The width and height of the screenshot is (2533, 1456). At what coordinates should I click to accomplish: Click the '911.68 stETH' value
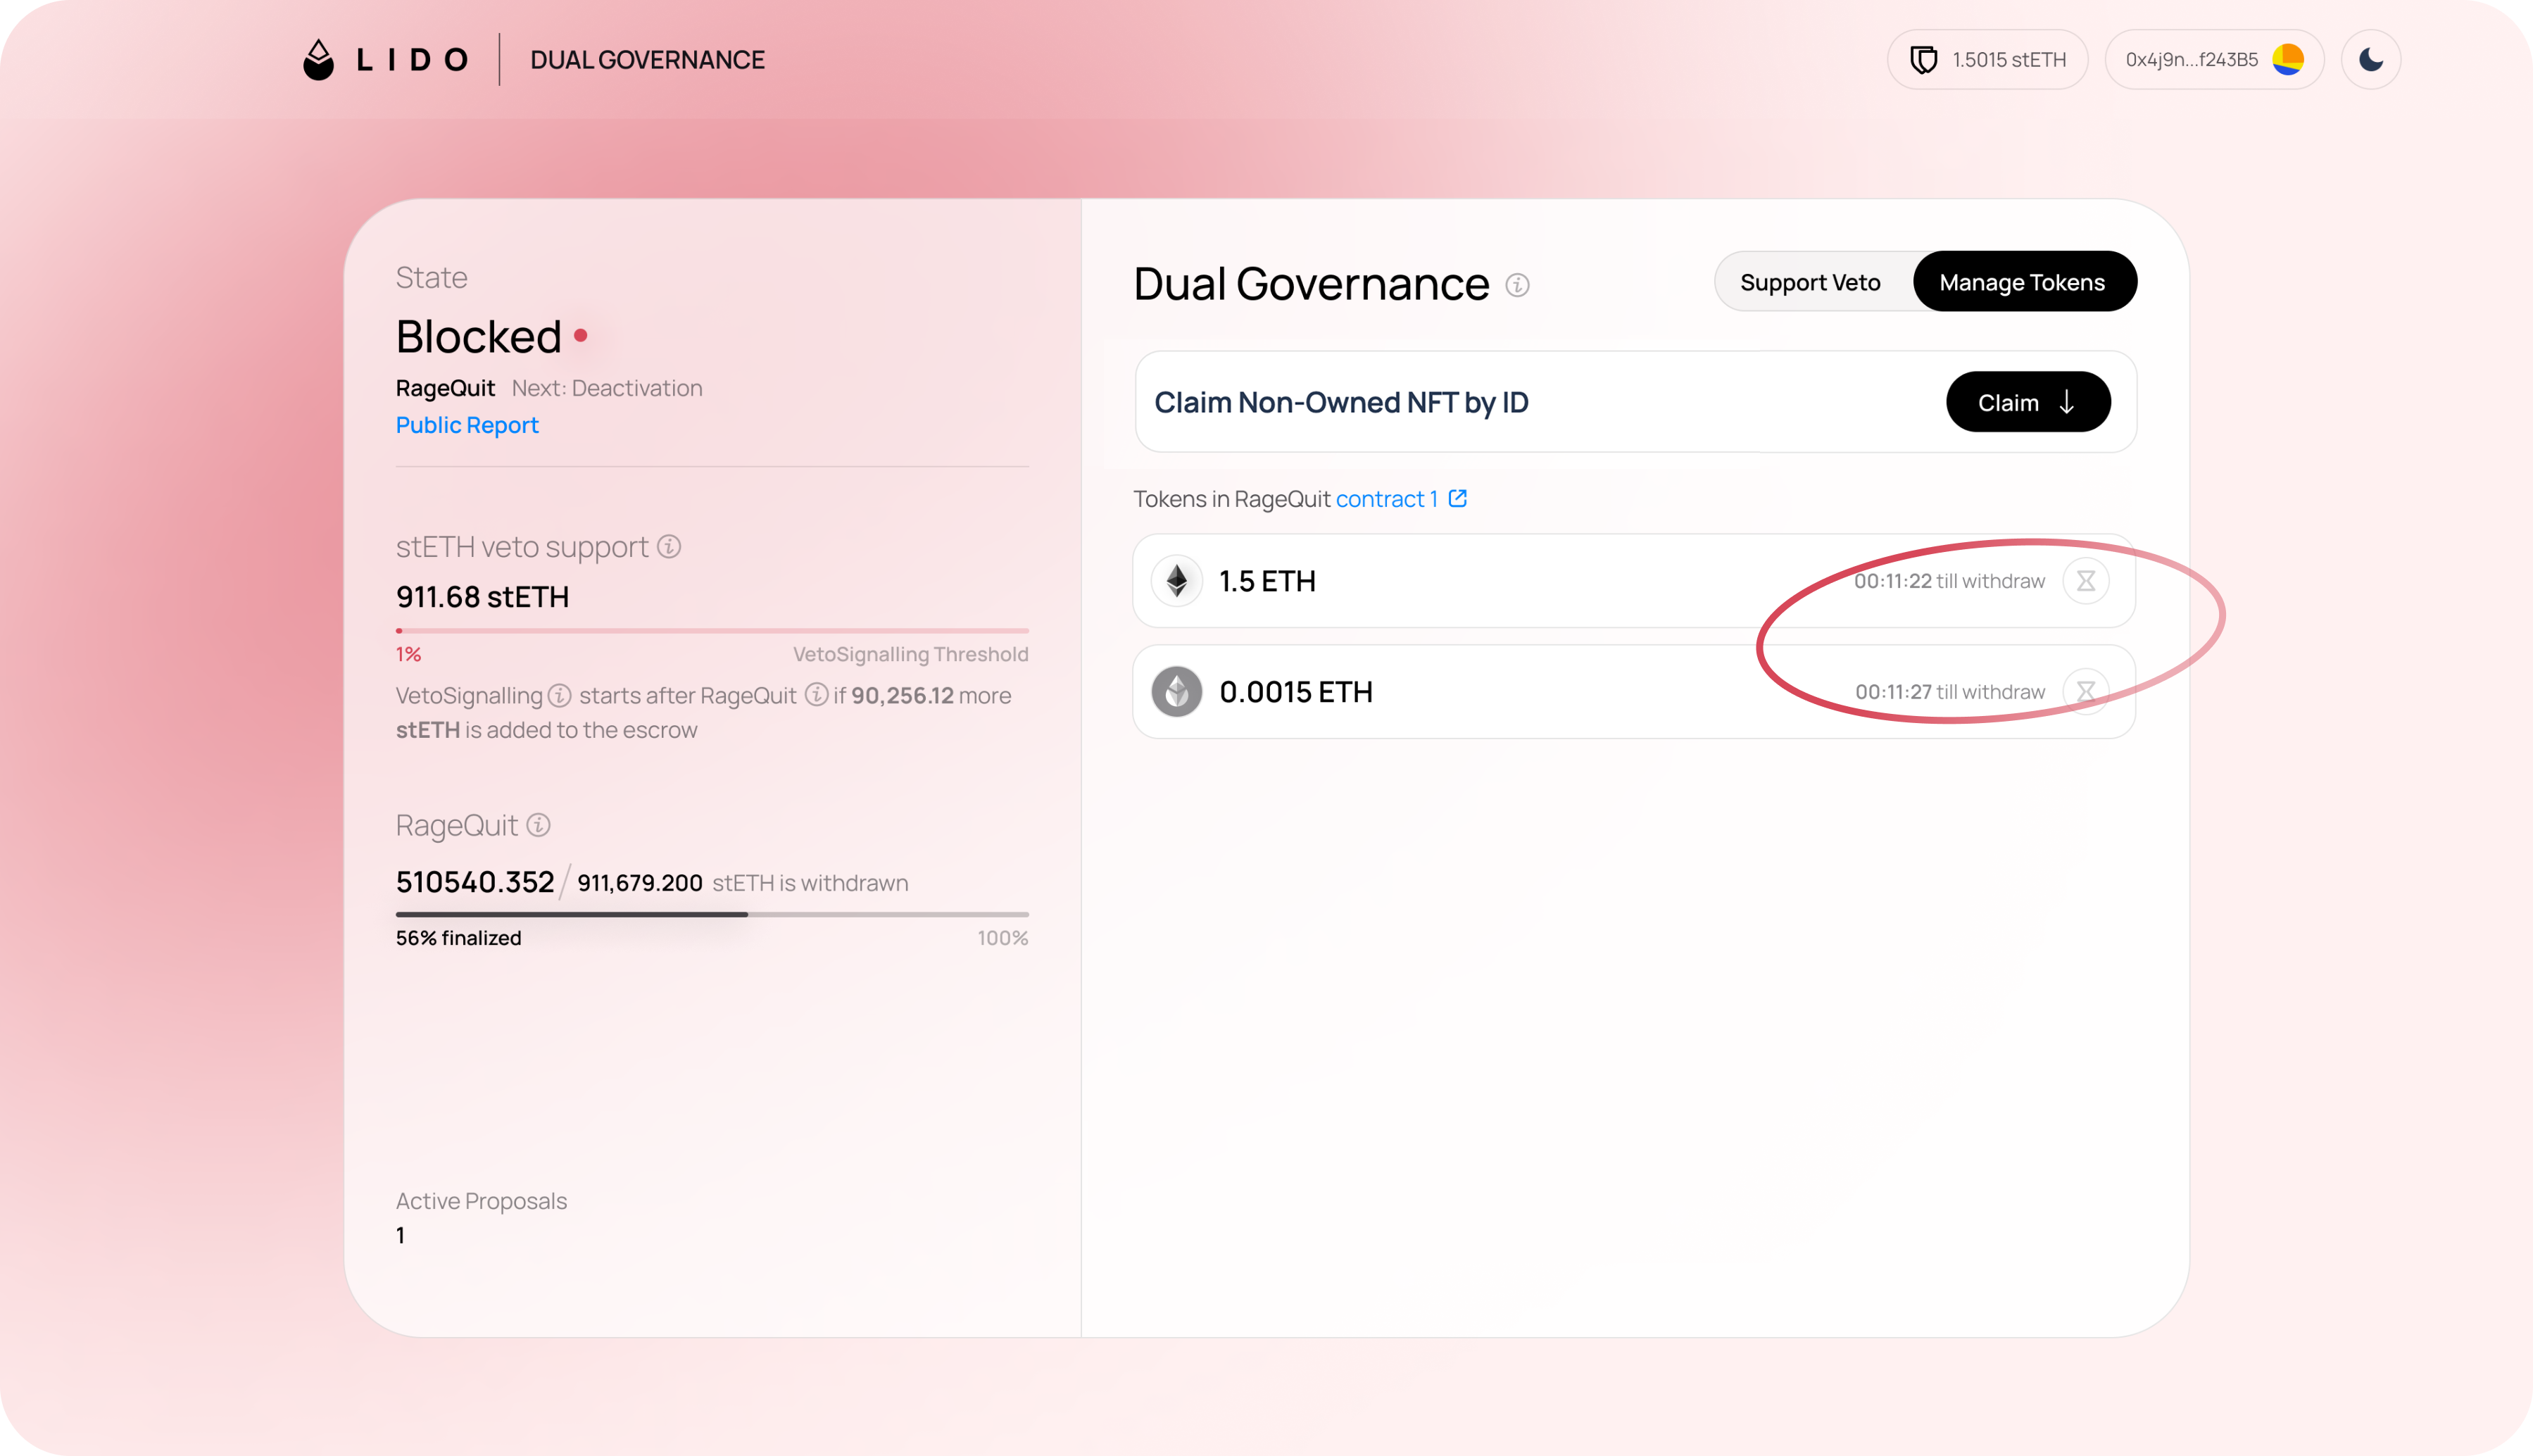click(x=483, y=597)
